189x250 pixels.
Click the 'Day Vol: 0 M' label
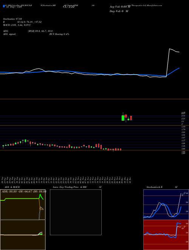(x=119, y=11)
